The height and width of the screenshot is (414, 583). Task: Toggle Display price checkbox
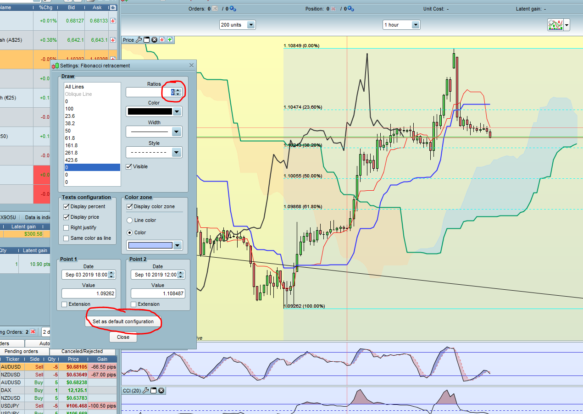coord(67,217)
